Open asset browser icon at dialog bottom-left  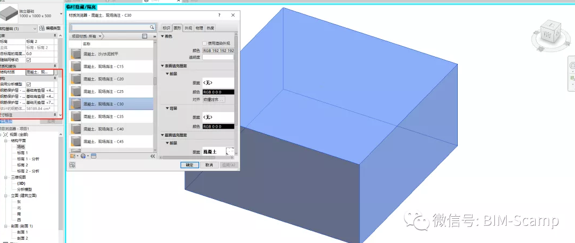click(x=72, y=165)
